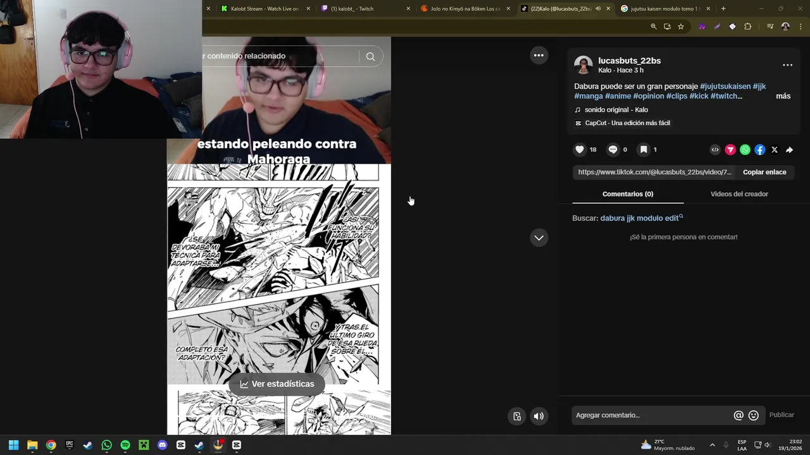Screen dimensions: 810x455
Task: Open Chrome profile avatar
Action: pyautogui.click(x=785, y=27)
